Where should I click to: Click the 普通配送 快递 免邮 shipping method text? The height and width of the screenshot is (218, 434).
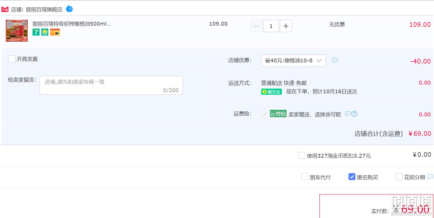(x=284, y=83)
